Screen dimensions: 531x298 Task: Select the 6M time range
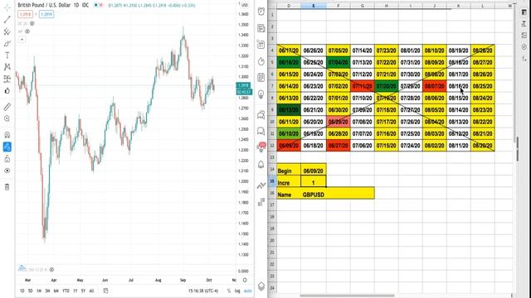click(x=56, y=291)
